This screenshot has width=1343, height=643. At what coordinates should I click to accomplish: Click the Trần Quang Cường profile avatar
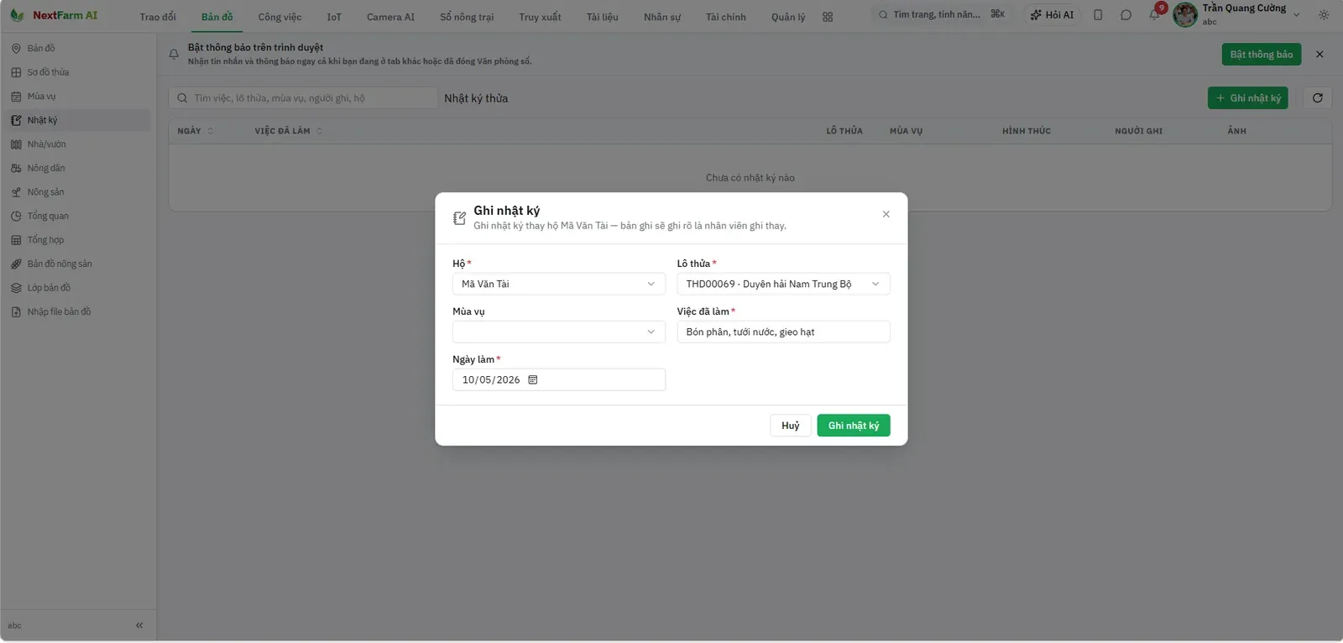[x=1185, y=15]
